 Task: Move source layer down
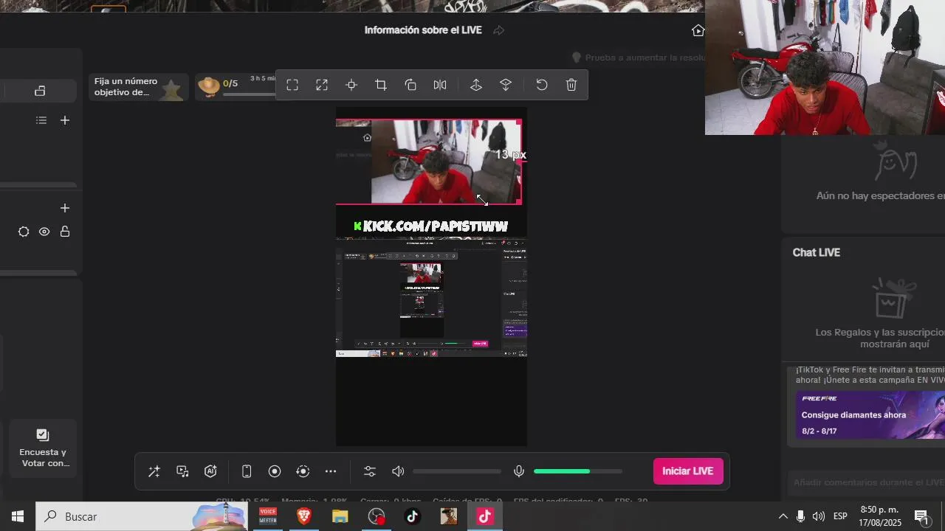[506, 85]
